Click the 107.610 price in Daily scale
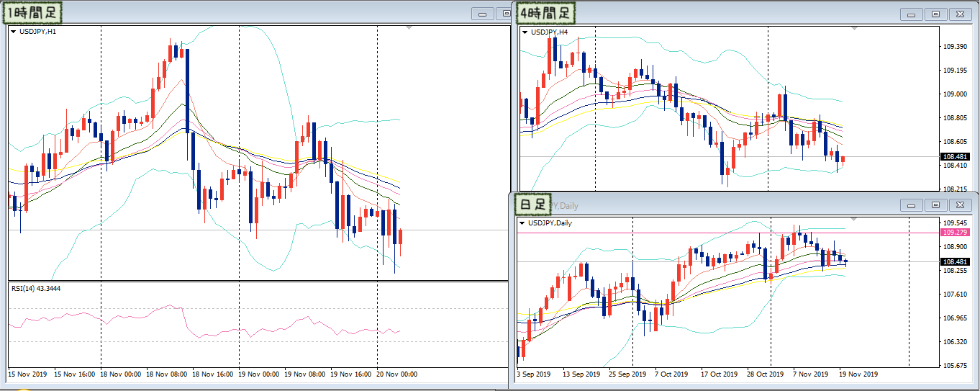This screenshot has width=980, height=391. point(954,294)
